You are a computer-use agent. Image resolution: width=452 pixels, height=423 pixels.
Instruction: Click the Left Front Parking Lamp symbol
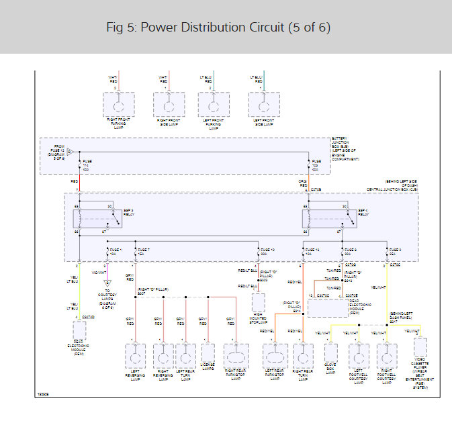point(214,104)
